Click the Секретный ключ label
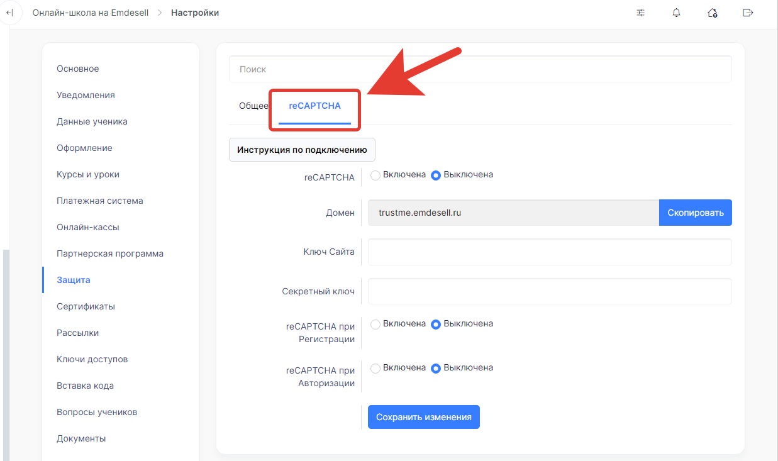The image size is (778, 461). click(318, 291)
